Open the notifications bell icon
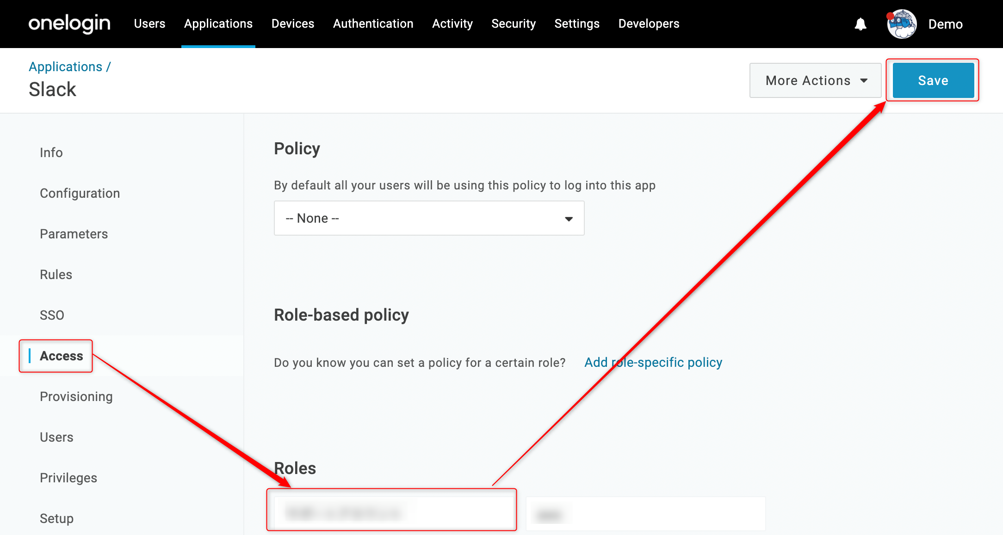 [860, 24]
